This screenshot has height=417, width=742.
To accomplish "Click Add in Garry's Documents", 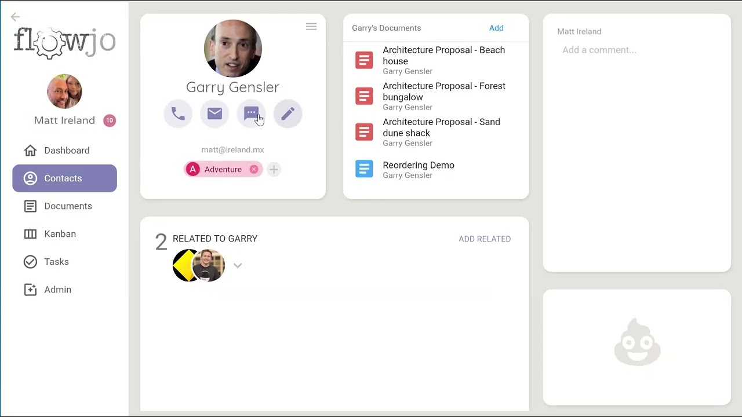I will 496,28.
